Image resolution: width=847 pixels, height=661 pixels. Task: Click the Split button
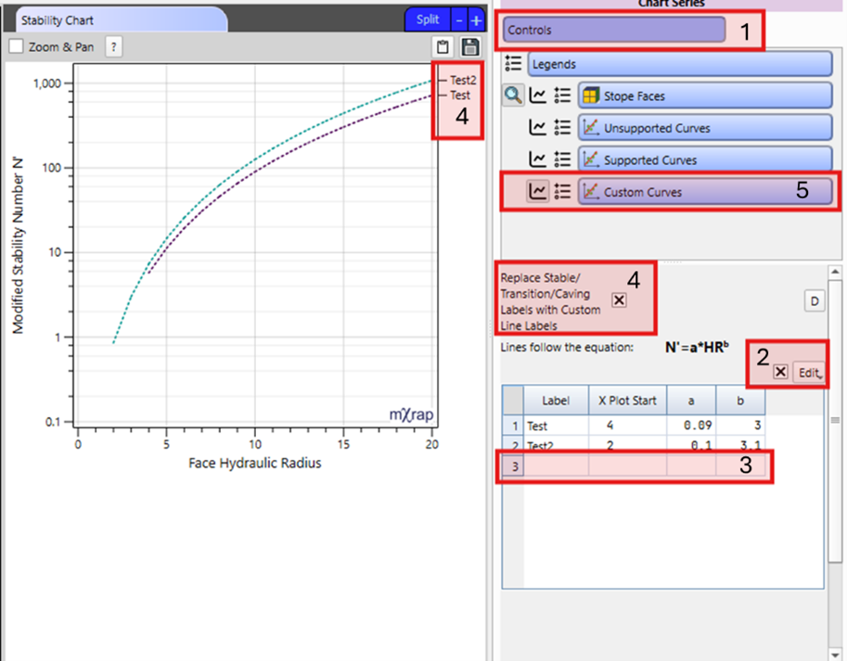pyautogui.click(x=427, y=19)
